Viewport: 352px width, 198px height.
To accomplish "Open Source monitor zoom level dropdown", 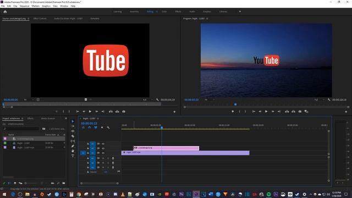I will click(x=29, y=100).
